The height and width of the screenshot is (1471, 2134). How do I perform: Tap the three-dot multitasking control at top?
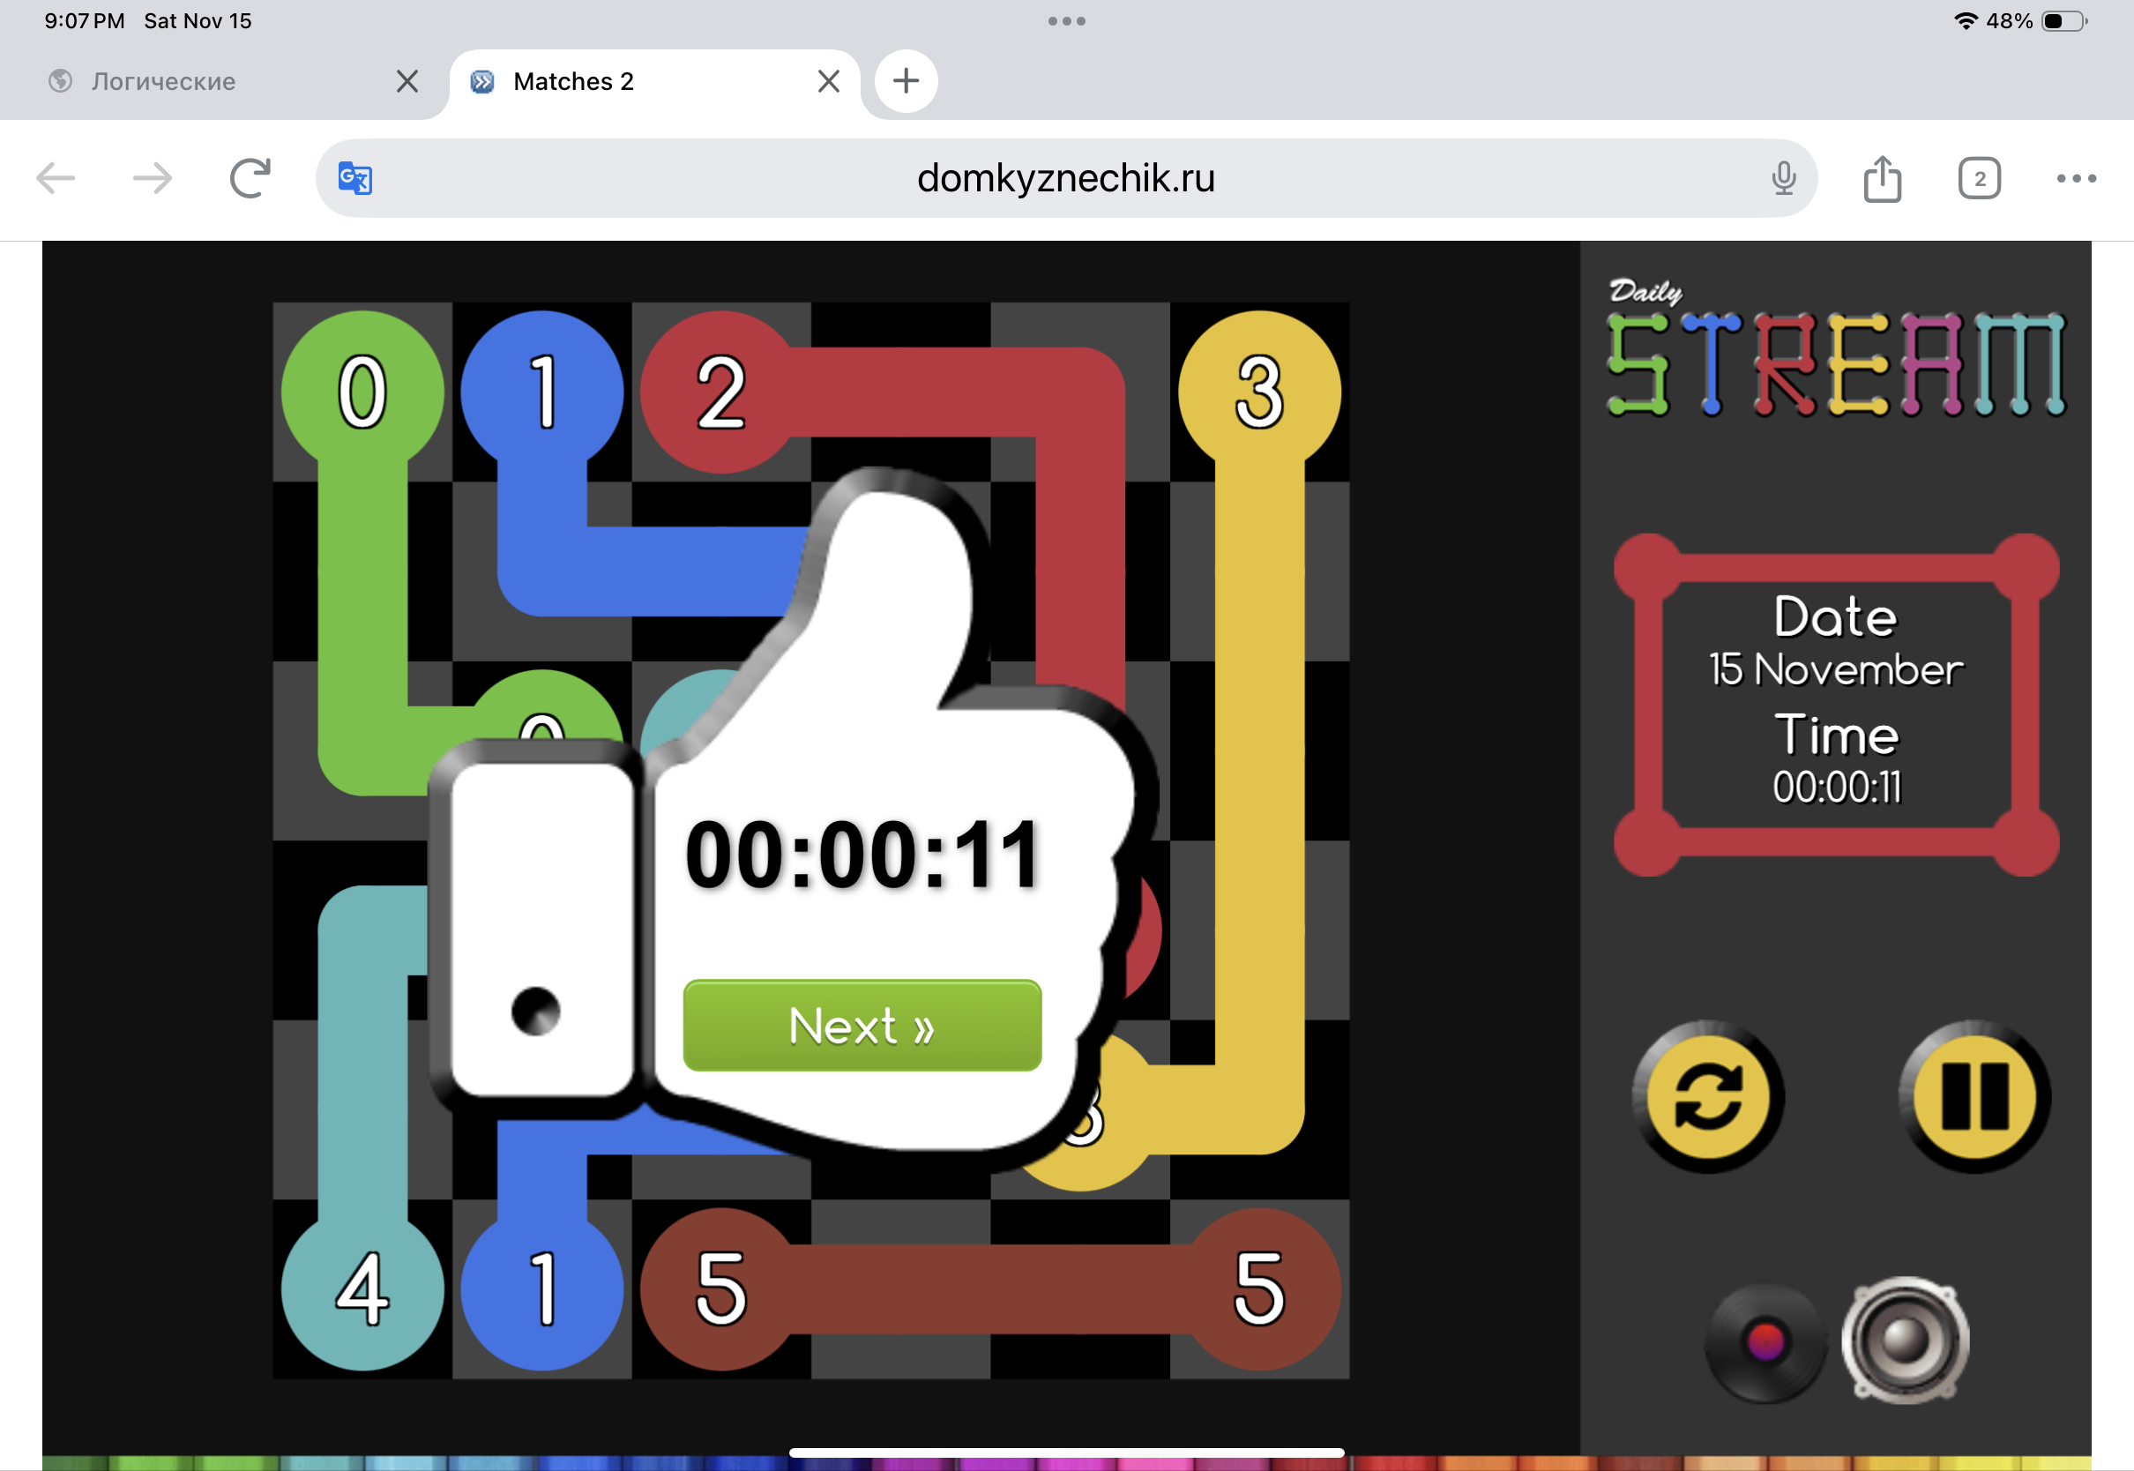(1066, 21)
